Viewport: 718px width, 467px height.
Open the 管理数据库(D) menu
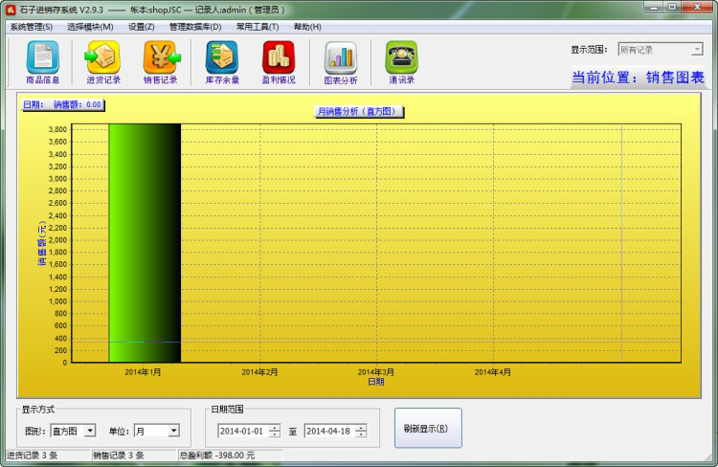coord(195,27)
